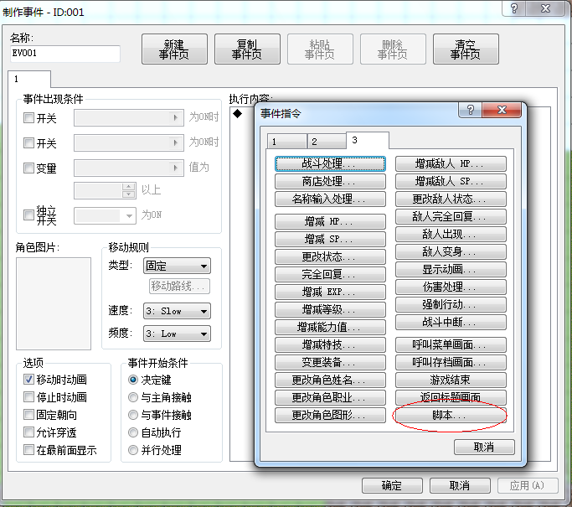This screenshot has width=572, height=507.
Task: Click the 移动路线 button
Action: pos(179,286)
